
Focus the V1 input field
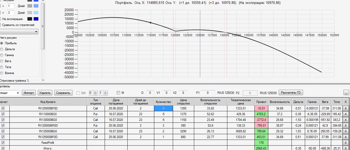click(167, 93)
